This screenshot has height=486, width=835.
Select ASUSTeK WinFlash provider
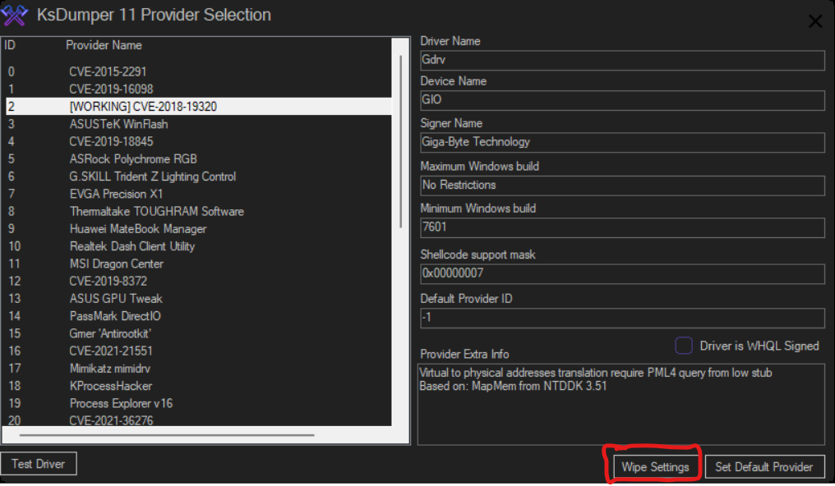[199, 124]
